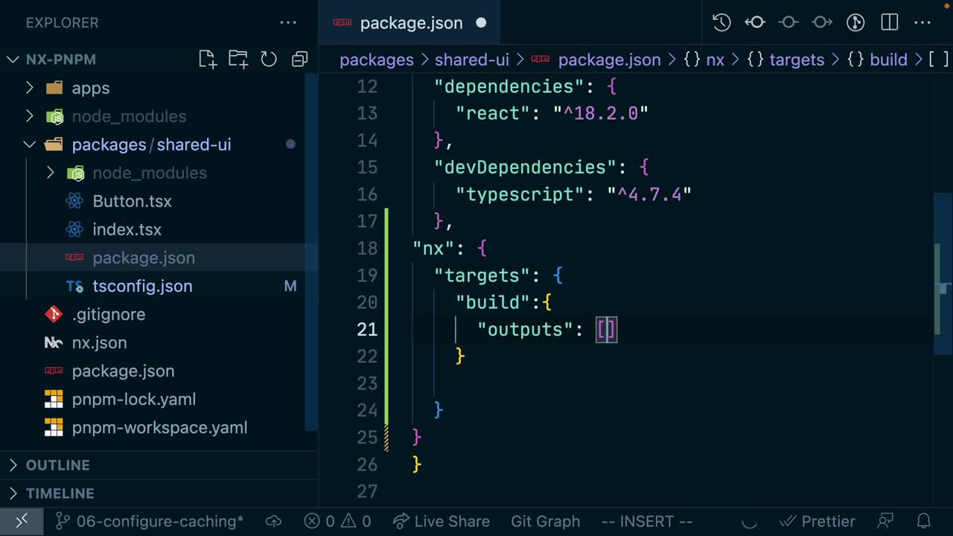Expand the OUTLINE section
This screenshot has height=536, width=953.
(x=57, y=465)
